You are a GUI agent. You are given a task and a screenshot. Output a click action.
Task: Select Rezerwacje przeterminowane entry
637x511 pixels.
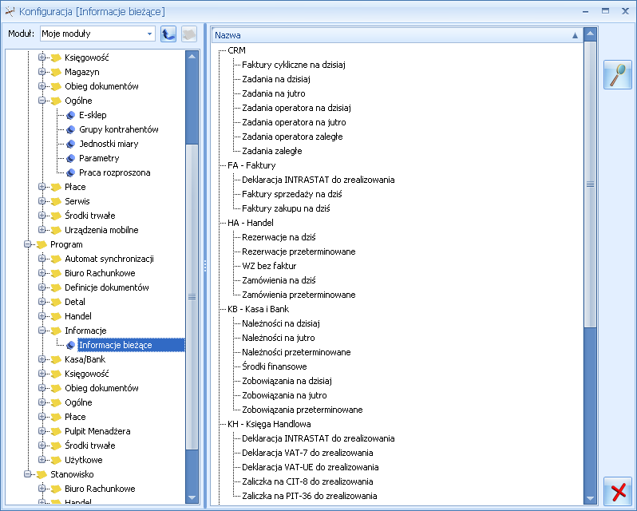299,252
